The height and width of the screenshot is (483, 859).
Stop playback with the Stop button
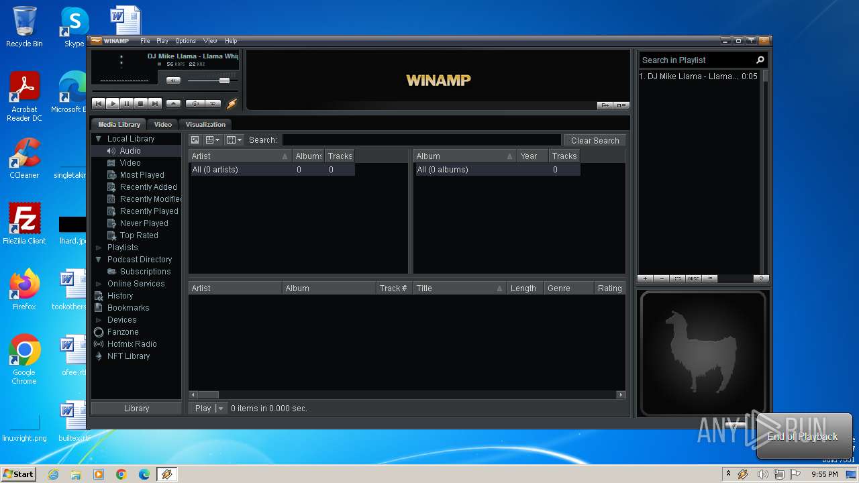141,104
